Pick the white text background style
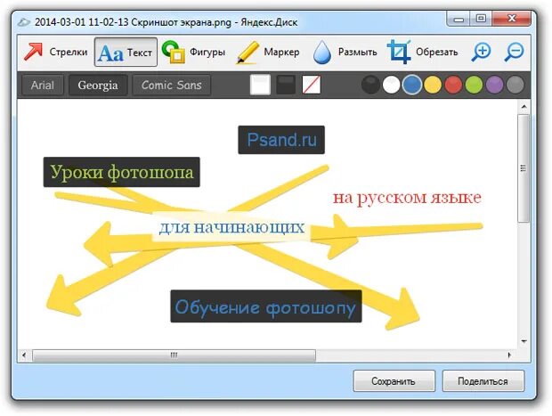The image size is (552, 416). point(260,85)
